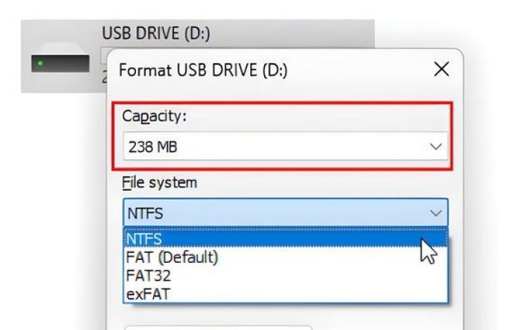Click the File system label
The image size is (508, 330).
[159, 183]
